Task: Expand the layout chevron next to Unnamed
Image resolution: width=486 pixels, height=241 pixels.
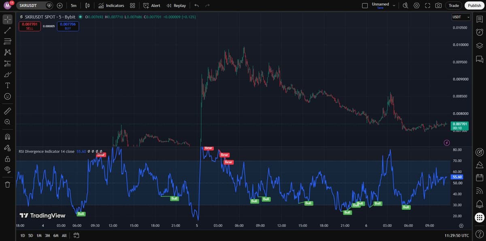Action: (x=394, y=6)
